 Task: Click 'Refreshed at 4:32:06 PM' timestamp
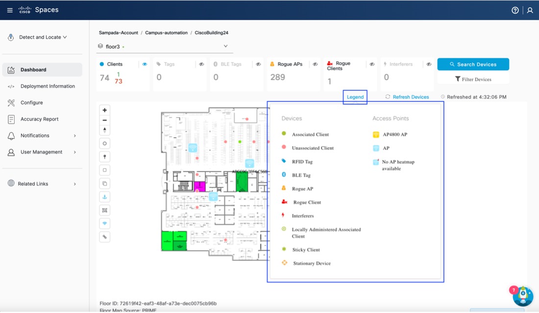tap(476, 97)
